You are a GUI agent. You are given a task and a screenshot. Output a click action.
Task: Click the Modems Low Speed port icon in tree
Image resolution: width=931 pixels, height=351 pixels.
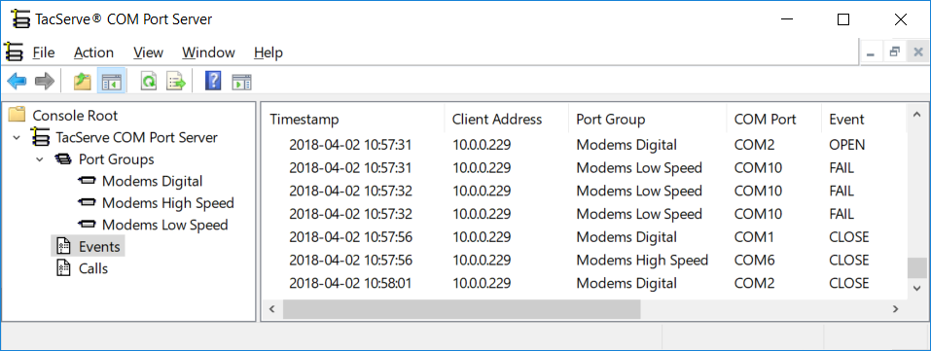click(88, 226)
